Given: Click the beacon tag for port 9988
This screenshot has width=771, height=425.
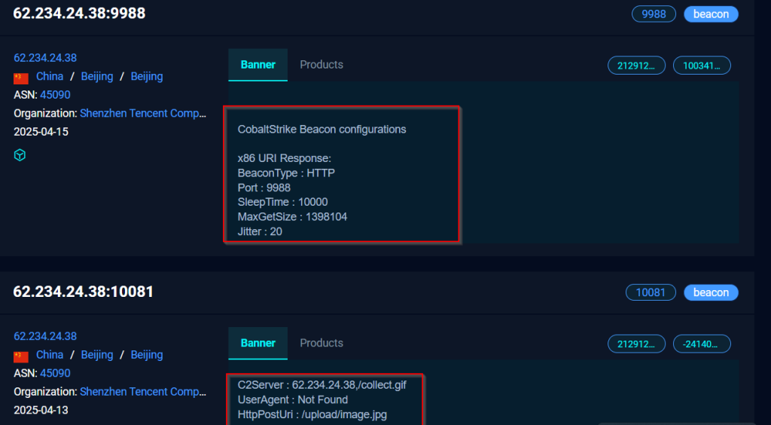Looking at the screenshot, I should coord(711,14).
